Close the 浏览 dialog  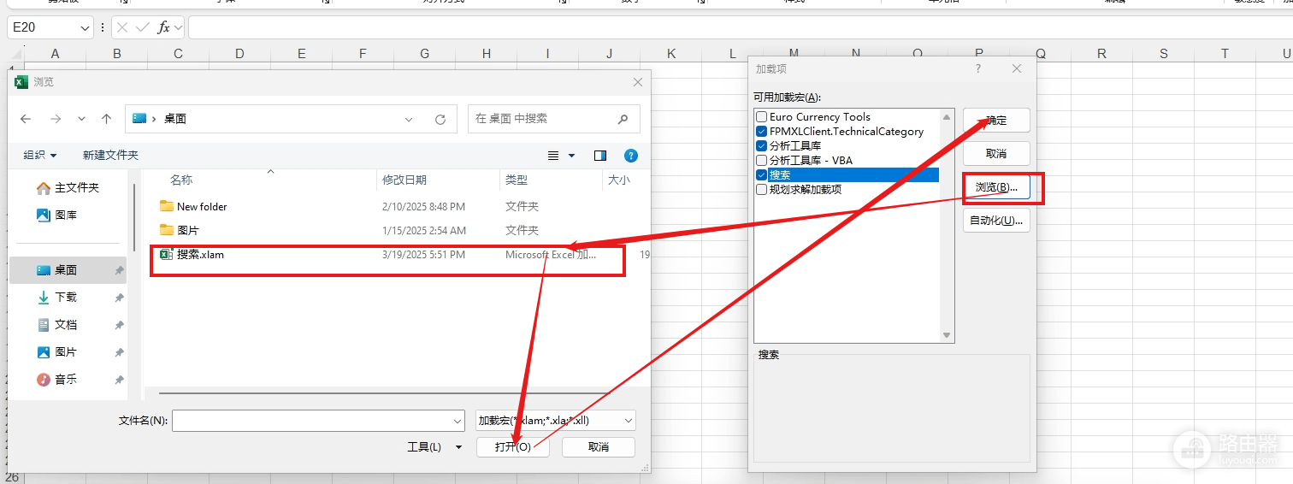(638, 82)
